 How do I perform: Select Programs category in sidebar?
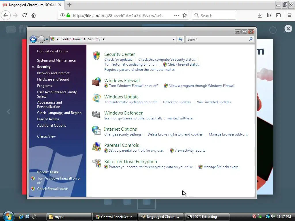tap(44, 86)
